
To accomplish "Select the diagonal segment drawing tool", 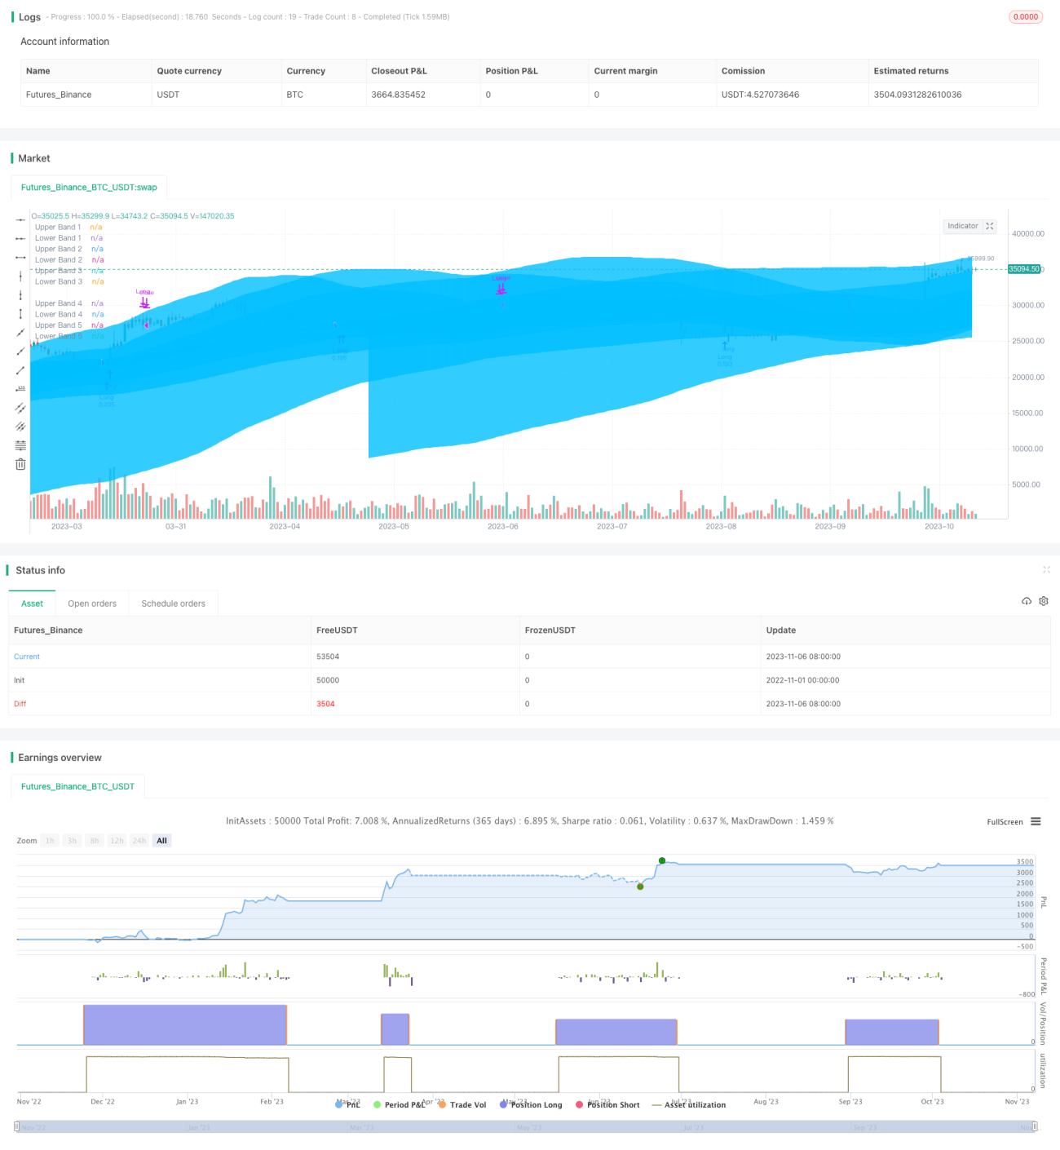I will tap(20, 369).
